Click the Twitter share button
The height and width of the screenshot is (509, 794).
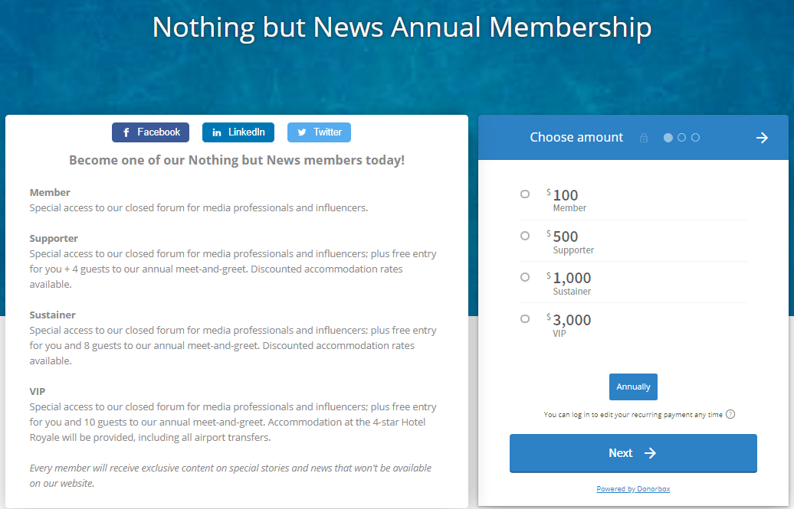coord(319,132)
